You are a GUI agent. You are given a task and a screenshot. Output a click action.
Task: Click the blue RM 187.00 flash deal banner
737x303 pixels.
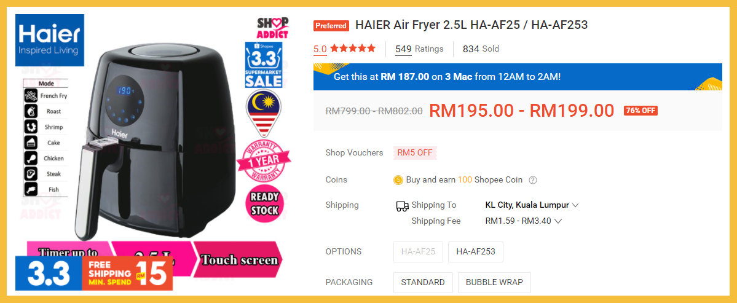(518, 77)
